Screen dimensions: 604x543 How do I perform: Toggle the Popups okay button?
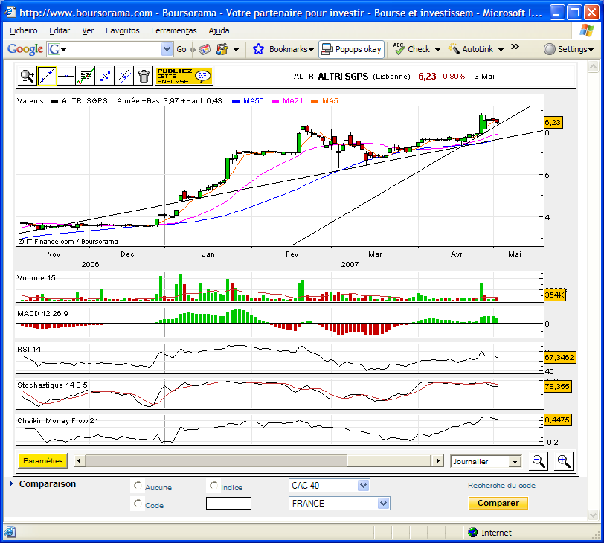(351, 49)
